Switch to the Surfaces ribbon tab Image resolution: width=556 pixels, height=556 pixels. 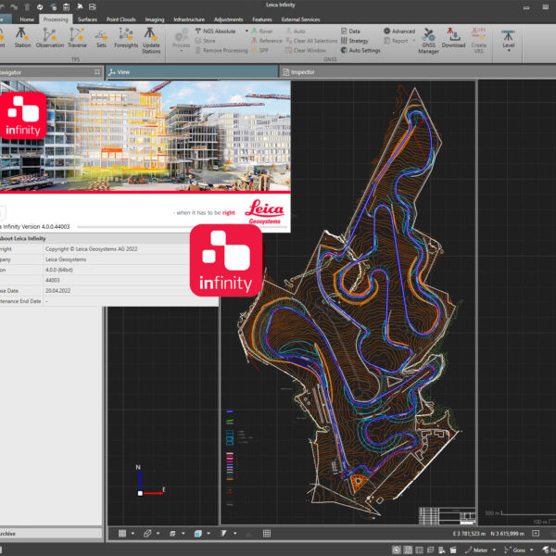coord(87,19)
